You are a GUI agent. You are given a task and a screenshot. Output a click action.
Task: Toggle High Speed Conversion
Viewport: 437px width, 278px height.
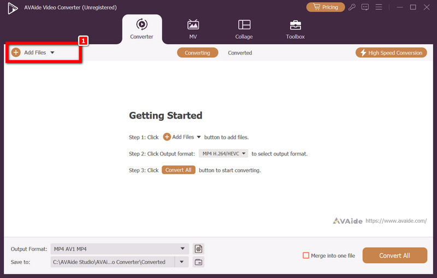pyautogui.click(x=391, y=52)
